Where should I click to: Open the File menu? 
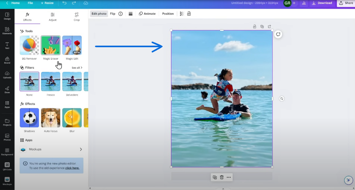pyautogui.click(x=30, y=3)
